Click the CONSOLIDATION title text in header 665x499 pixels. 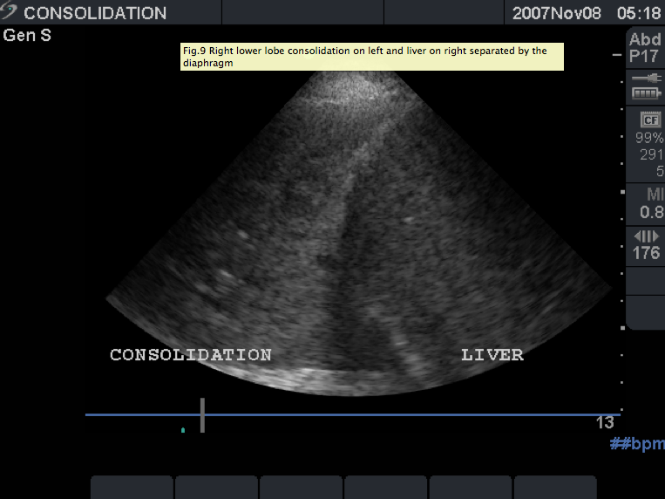95,13
